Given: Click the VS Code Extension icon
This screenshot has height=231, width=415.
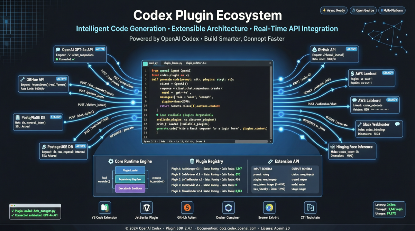Looking at the screenshot, I should point(105,208).
